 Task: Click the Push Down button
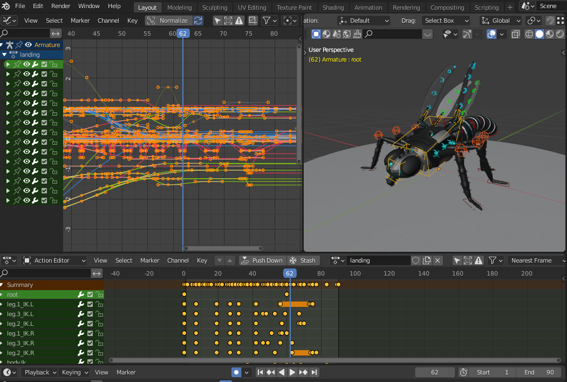click(262, 260)
